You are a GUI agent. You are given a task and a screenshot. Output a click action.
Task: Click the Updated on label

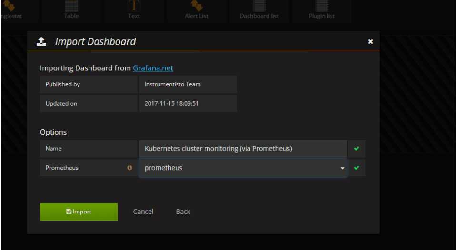61,103
